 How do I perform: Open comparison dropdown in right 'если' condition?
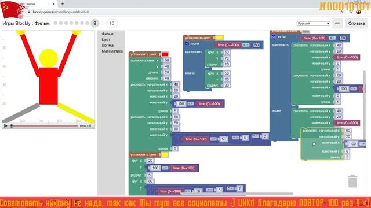(332, 38)
